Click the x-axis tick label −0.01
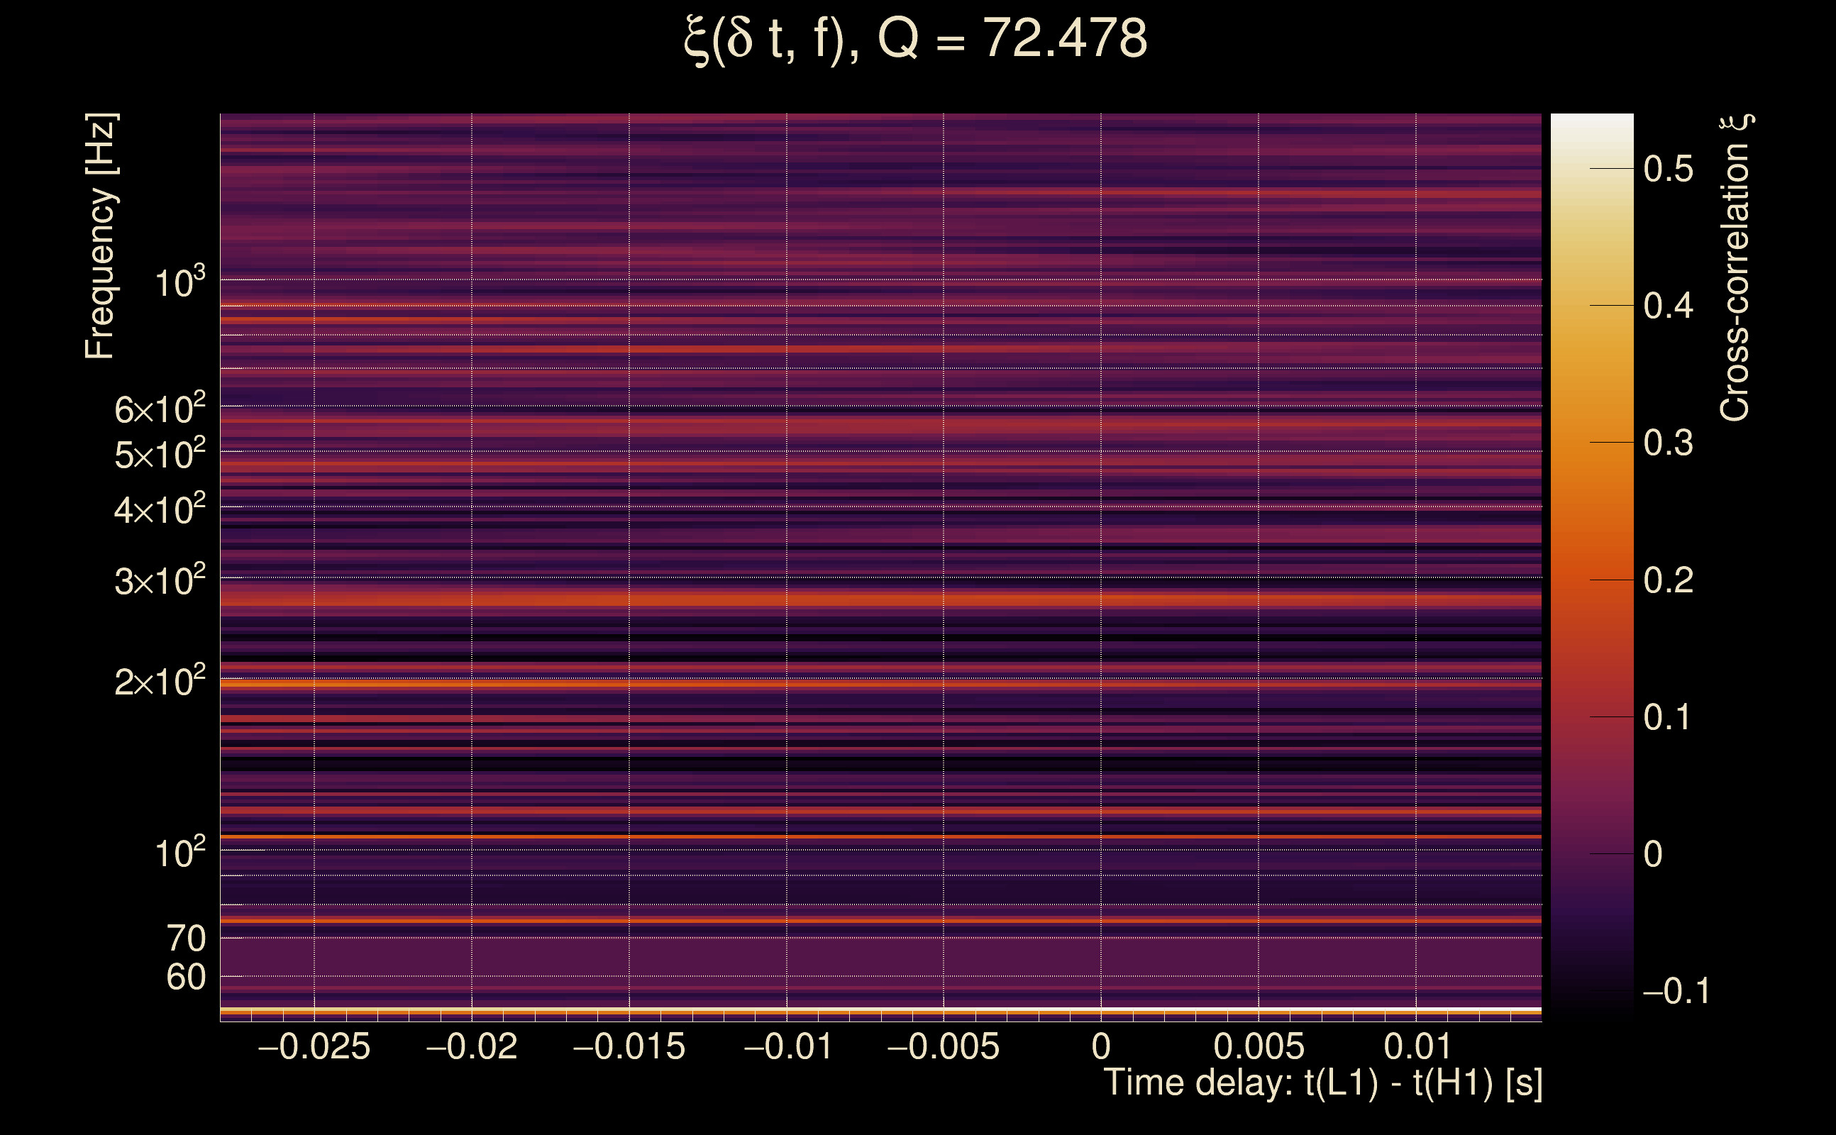The height and width of the screenshot is (1135, 1836). (x=787, y=1047)
